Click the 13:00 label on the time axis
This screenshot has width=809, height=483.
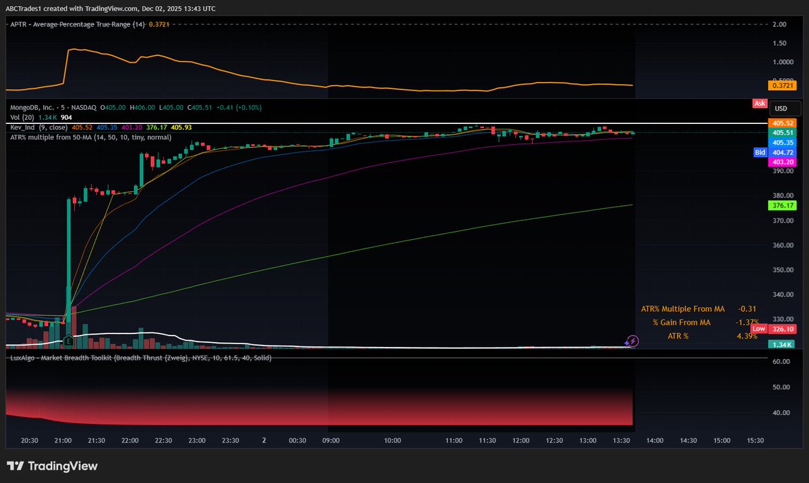click(x=587, y=440)
